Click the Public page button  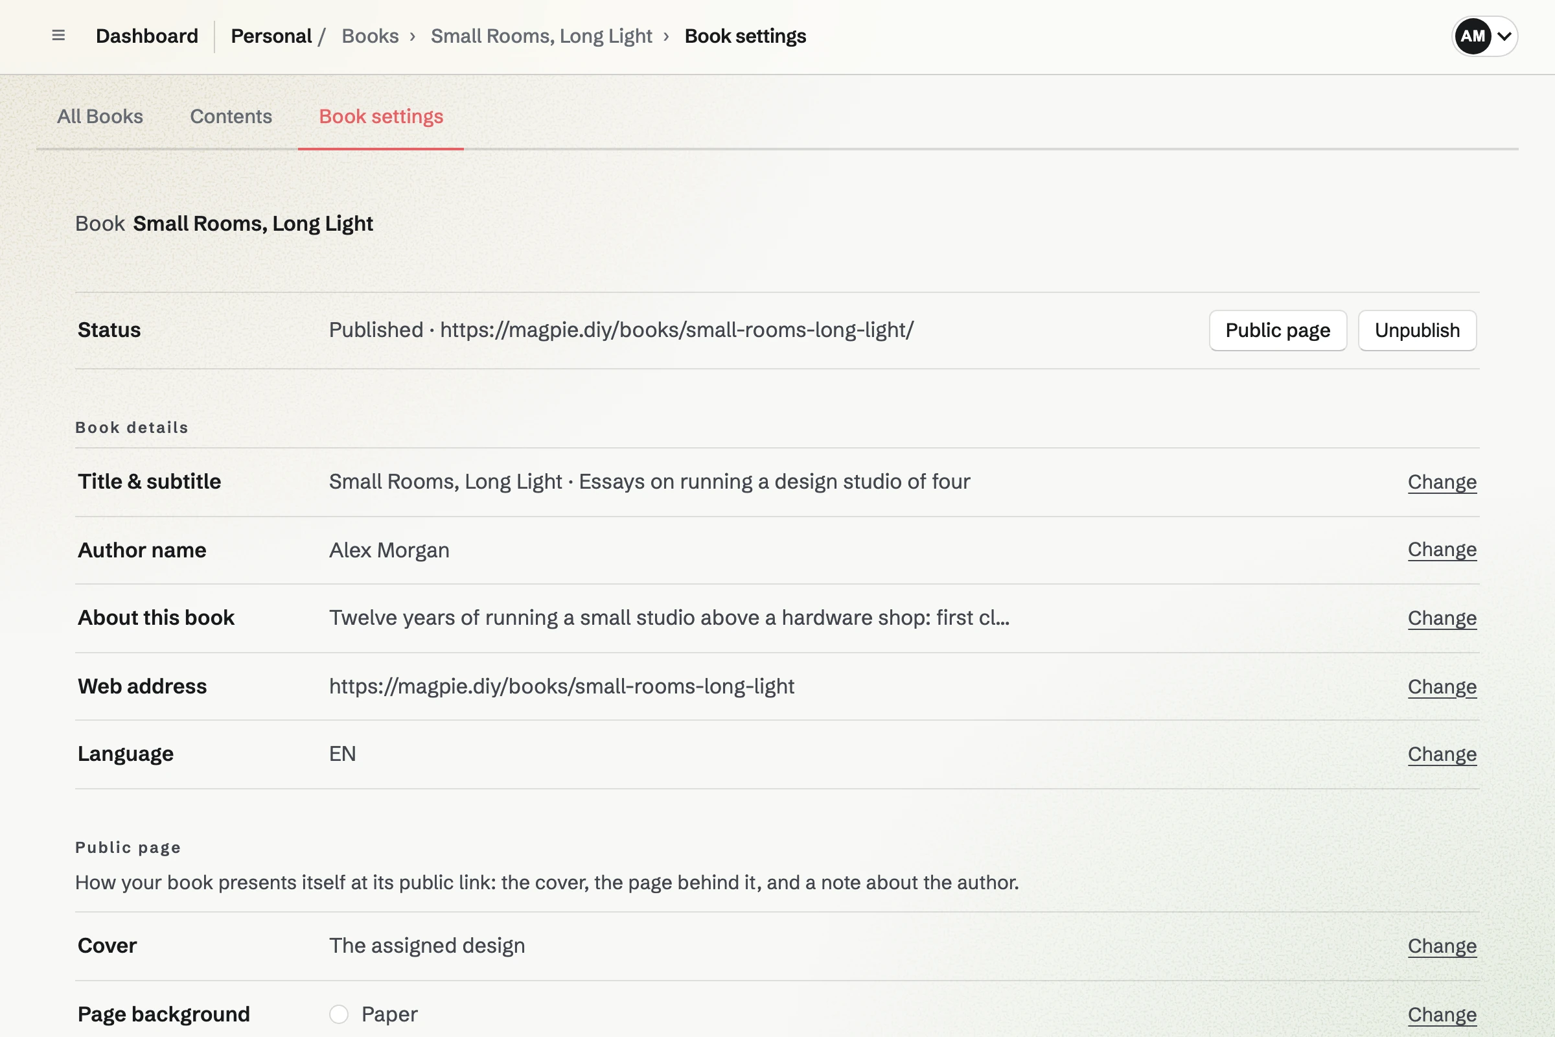coord(1277,330)
